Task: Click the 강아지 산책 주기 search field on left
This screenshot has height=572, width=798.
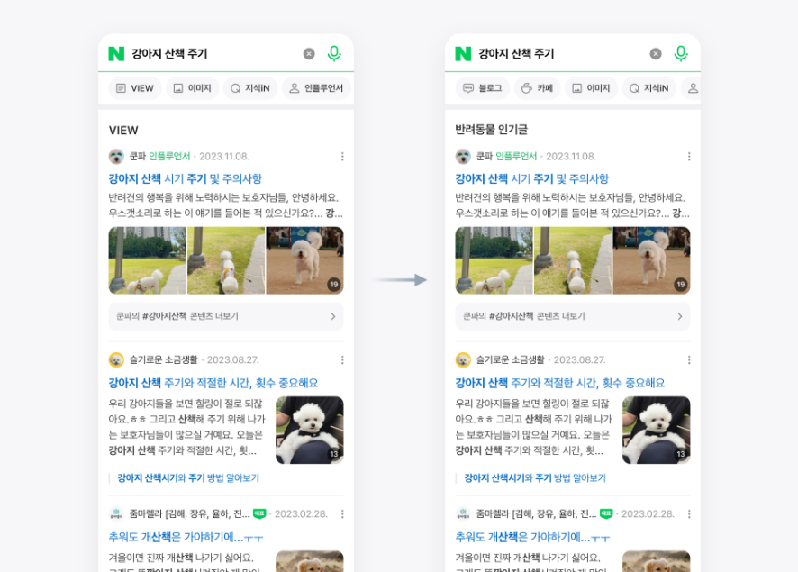Action: pyautogui.click(x=213, y=53)
